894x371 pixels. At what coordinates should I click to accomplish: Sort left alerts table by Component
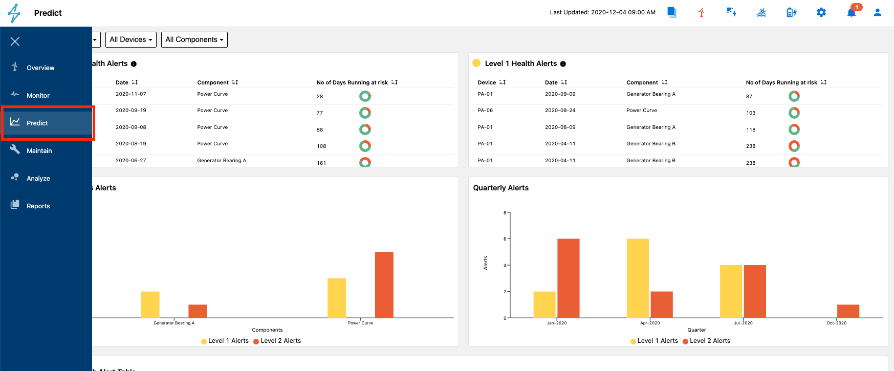235,82
